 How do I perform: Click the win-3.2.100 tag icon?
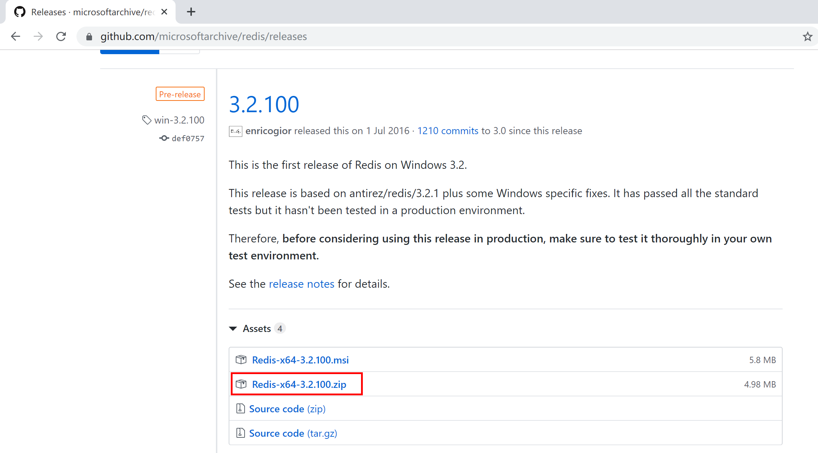(147, 120)
